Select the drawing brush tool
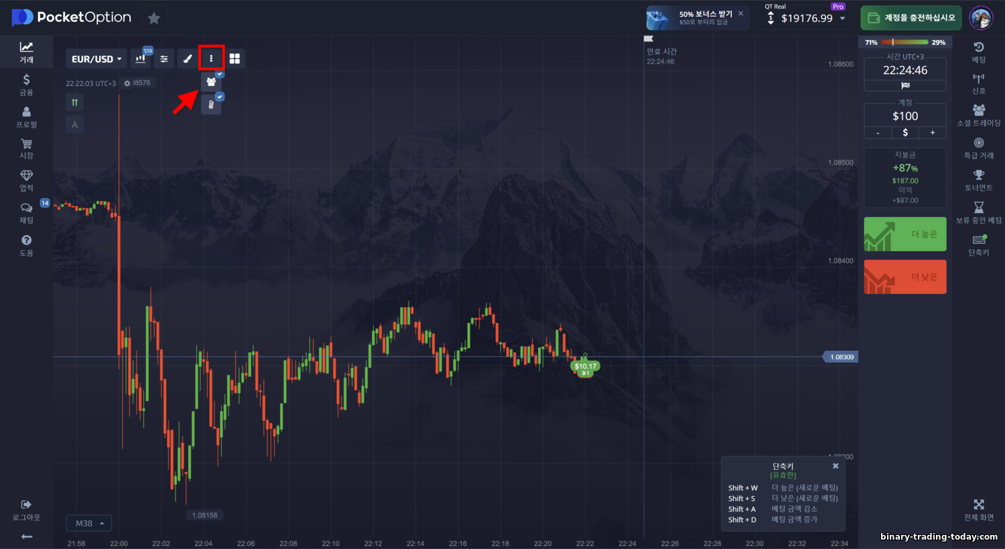The width and height of the screenshot is (1005, 549). 188,59
